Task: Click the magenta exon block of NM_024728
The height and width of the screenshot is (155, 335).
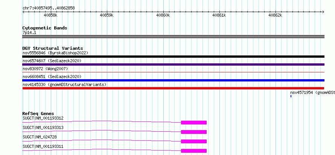Action: click(x=194, y=141)
